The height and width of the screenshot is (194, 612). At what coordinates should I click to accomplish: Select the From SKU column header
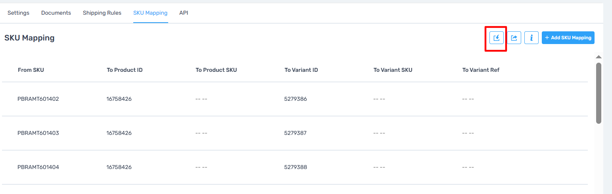31,70
